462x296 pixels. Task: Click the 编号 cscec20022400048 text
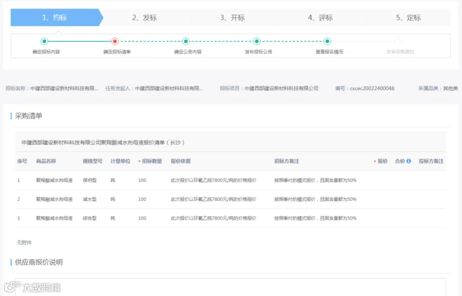coord(365,89)
